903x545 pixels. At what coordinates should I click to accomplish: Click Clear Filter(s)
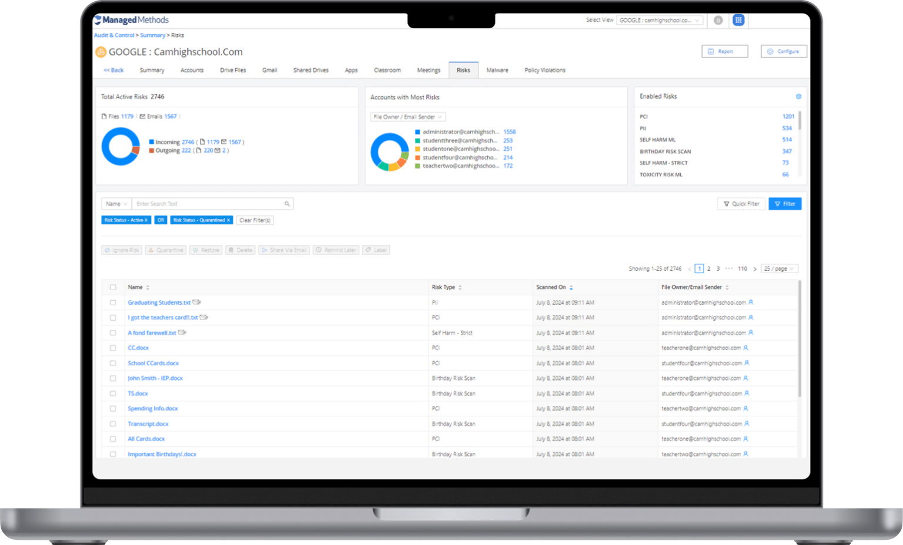click(255, 220)
